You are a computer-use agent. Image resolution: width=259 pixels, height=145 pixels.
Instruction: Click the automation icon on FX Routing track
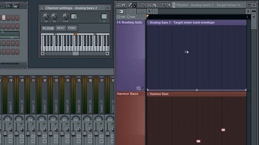point(138,89)
